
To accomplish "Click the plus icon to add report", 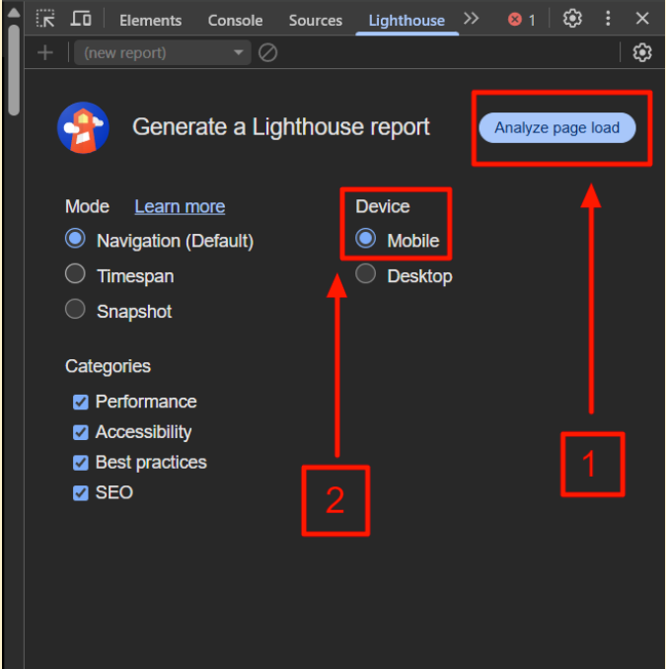I will 45,53.
